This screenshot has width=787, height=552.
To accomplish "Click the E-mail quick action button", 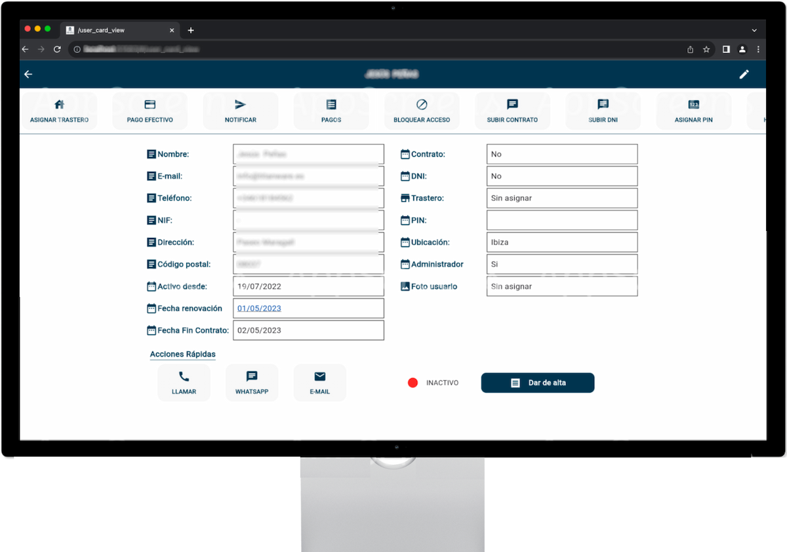I will (320, 382).
